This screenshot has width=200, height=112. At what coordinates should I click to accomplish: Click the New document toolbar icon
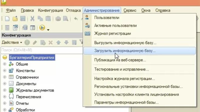[x=7, y=19]
